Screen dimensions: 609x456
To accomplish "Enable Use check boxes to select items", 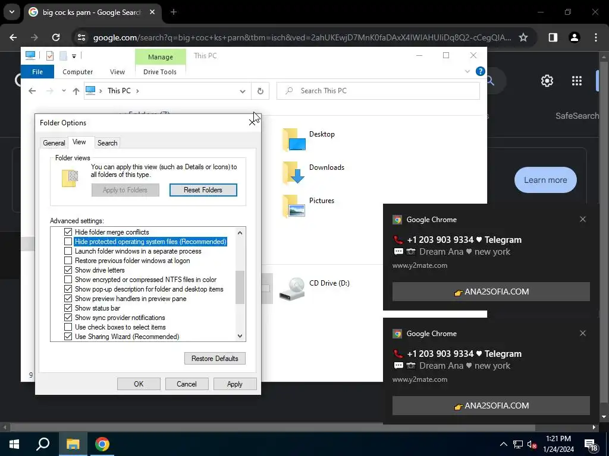I will (68, 327).
